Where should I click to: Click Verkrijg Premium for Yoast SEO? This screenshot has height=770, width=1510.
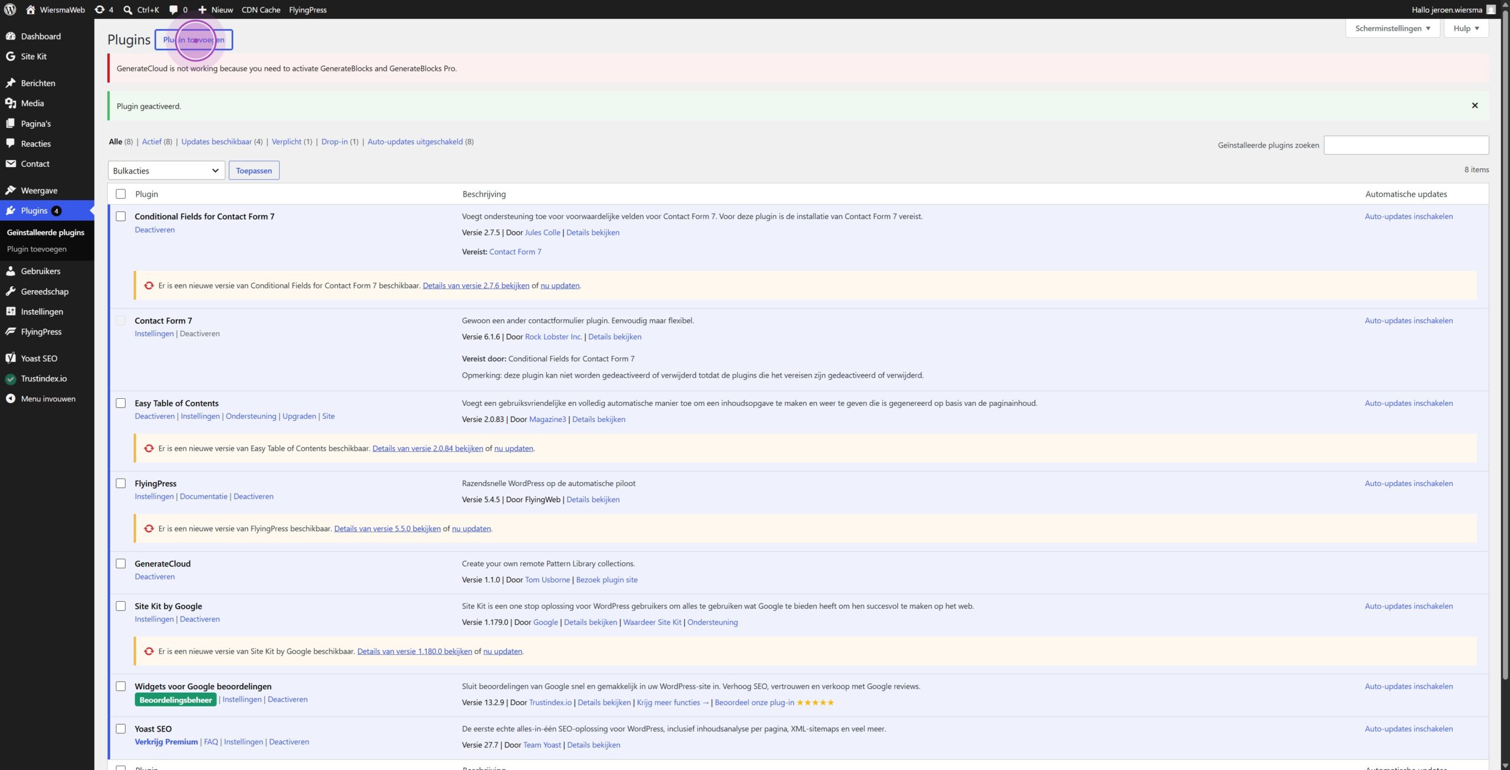click(166, 742)
